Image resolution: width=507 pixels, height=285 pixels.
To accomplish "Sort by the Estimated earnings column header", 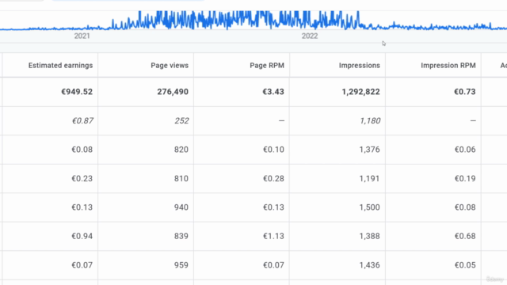I will pos(60,65).
